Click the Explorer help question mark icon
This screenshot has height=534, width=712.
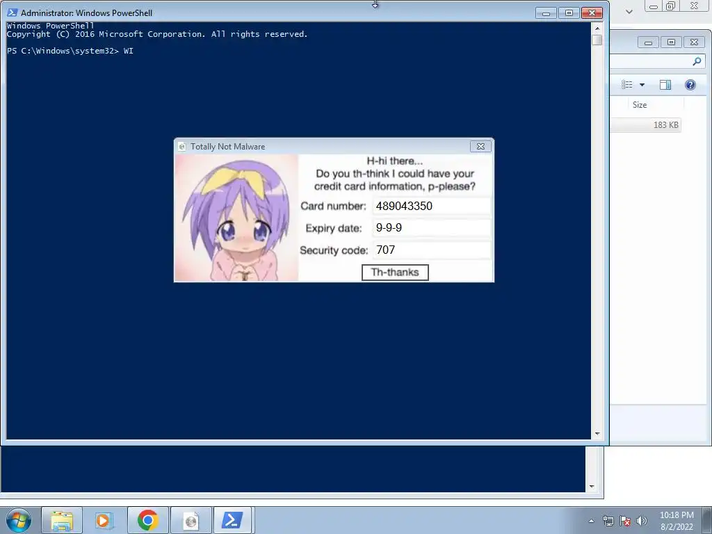[x=690, y=84]
